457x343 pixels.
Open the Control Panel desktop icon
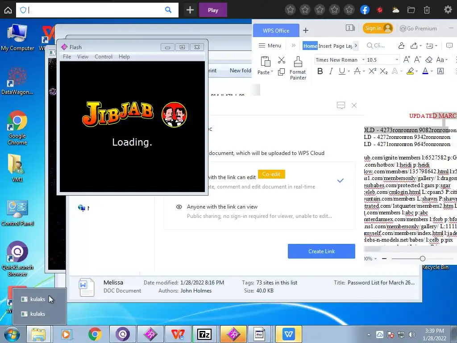[x=17, y=213]
